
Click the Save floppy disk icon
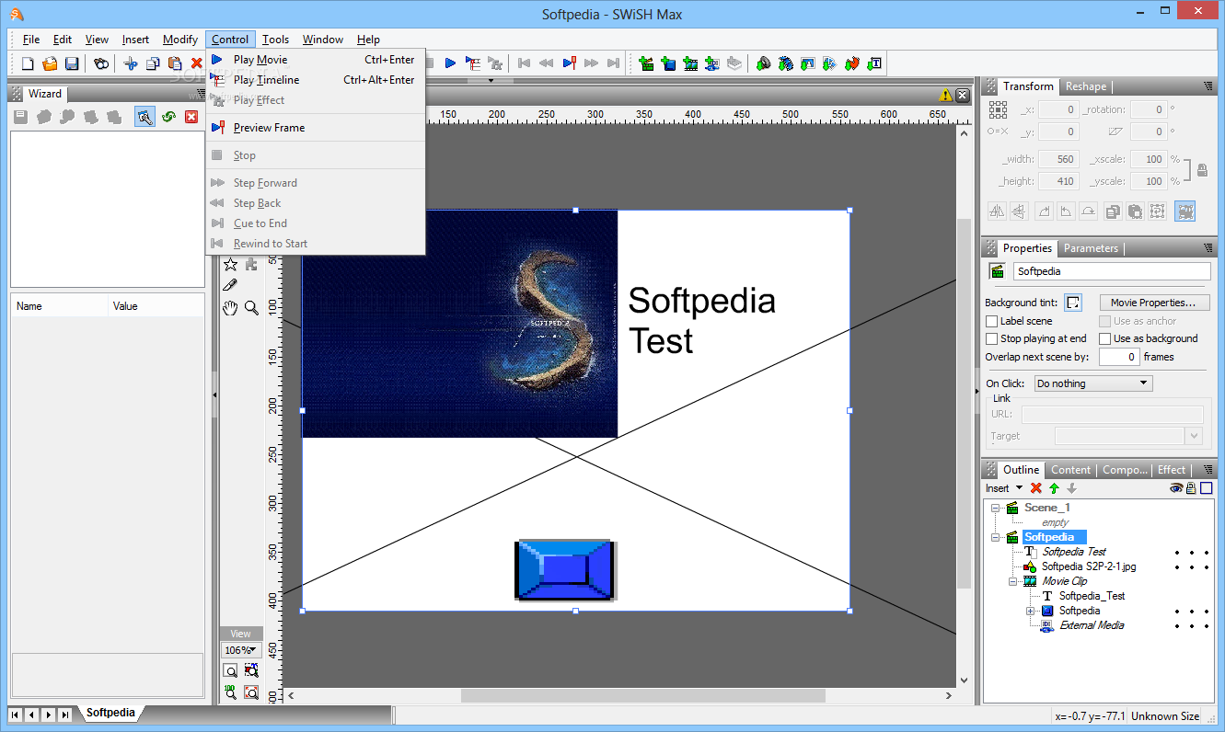click(x=72, y=63)
